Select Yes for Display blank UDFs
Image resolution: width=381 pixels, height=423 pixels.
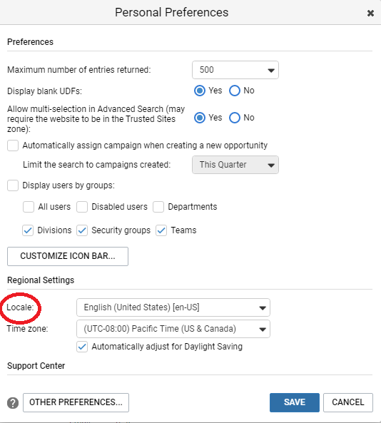pos(200,91)
